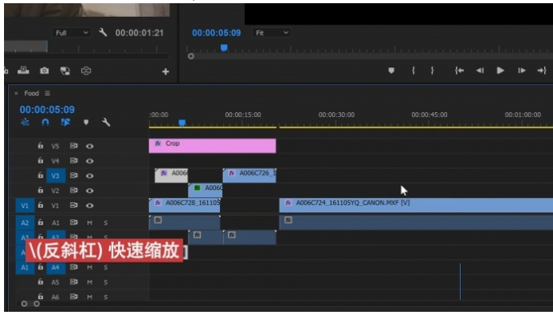The width and height of the screenshot is (553, 315).
Task: Lock the V2 track
Action: tap(41, 190)
